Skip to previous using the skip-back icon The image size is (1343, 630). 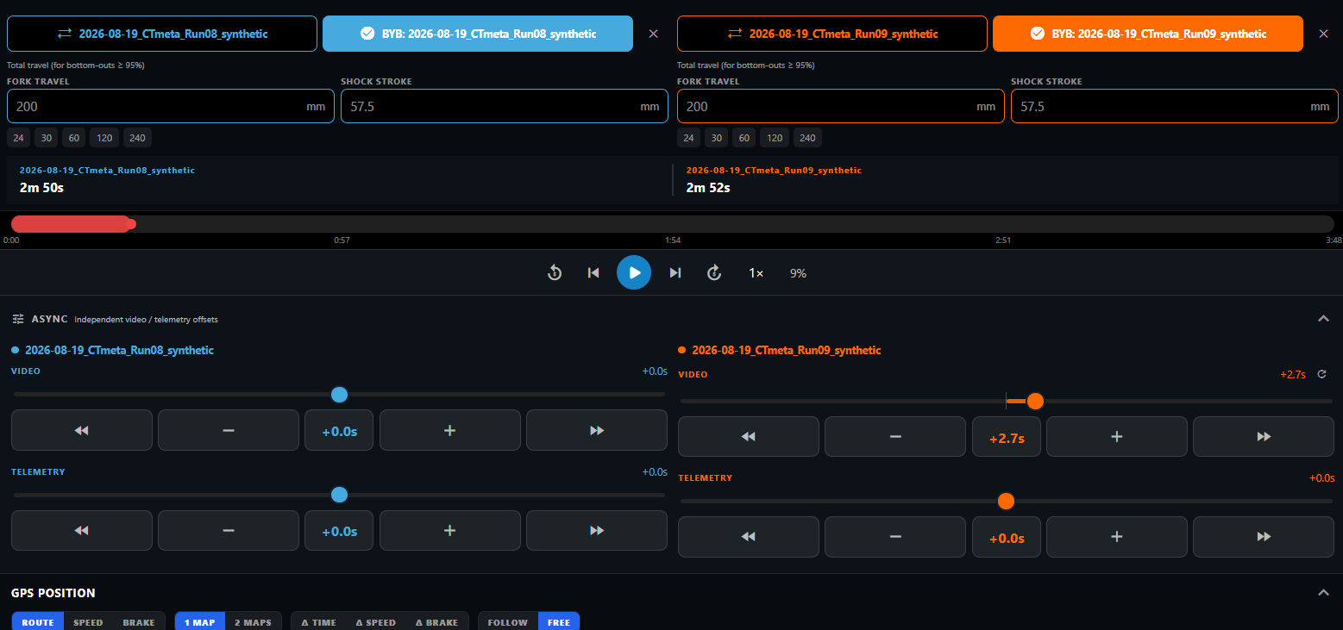[x=593, y=272]
